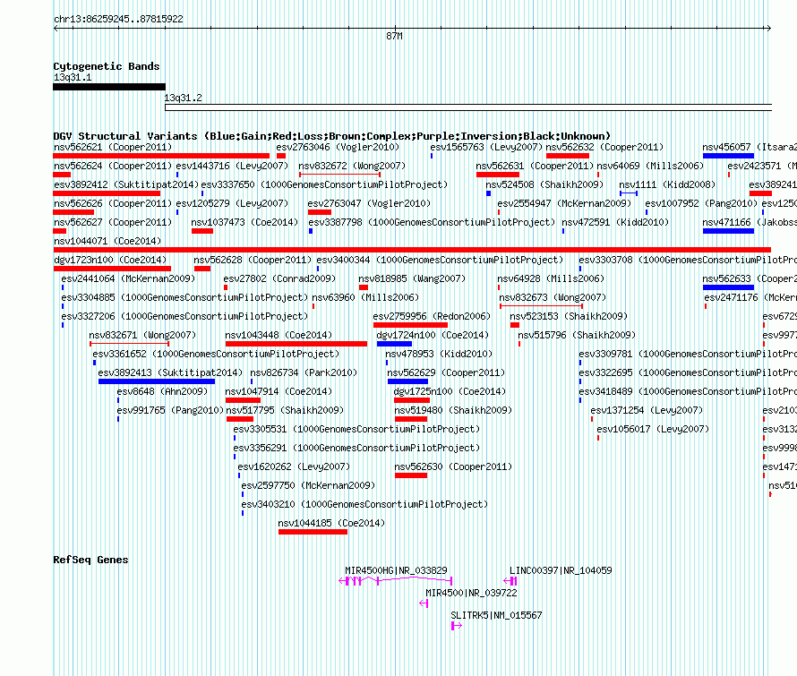Select nsv826734 (Park2010) label

(304, 373)
